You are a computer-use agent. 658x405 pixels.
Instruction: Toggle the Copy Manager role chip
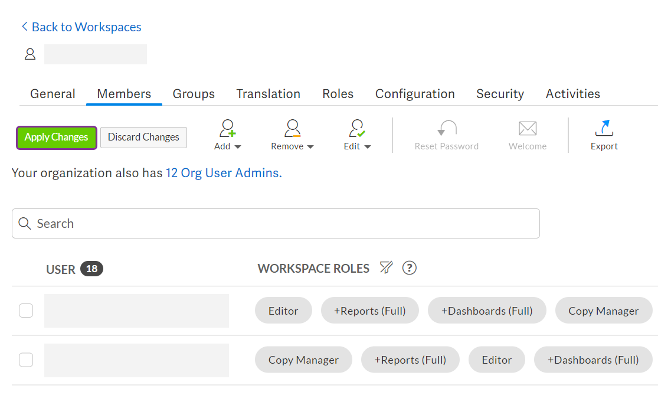(x=604, y=310)
